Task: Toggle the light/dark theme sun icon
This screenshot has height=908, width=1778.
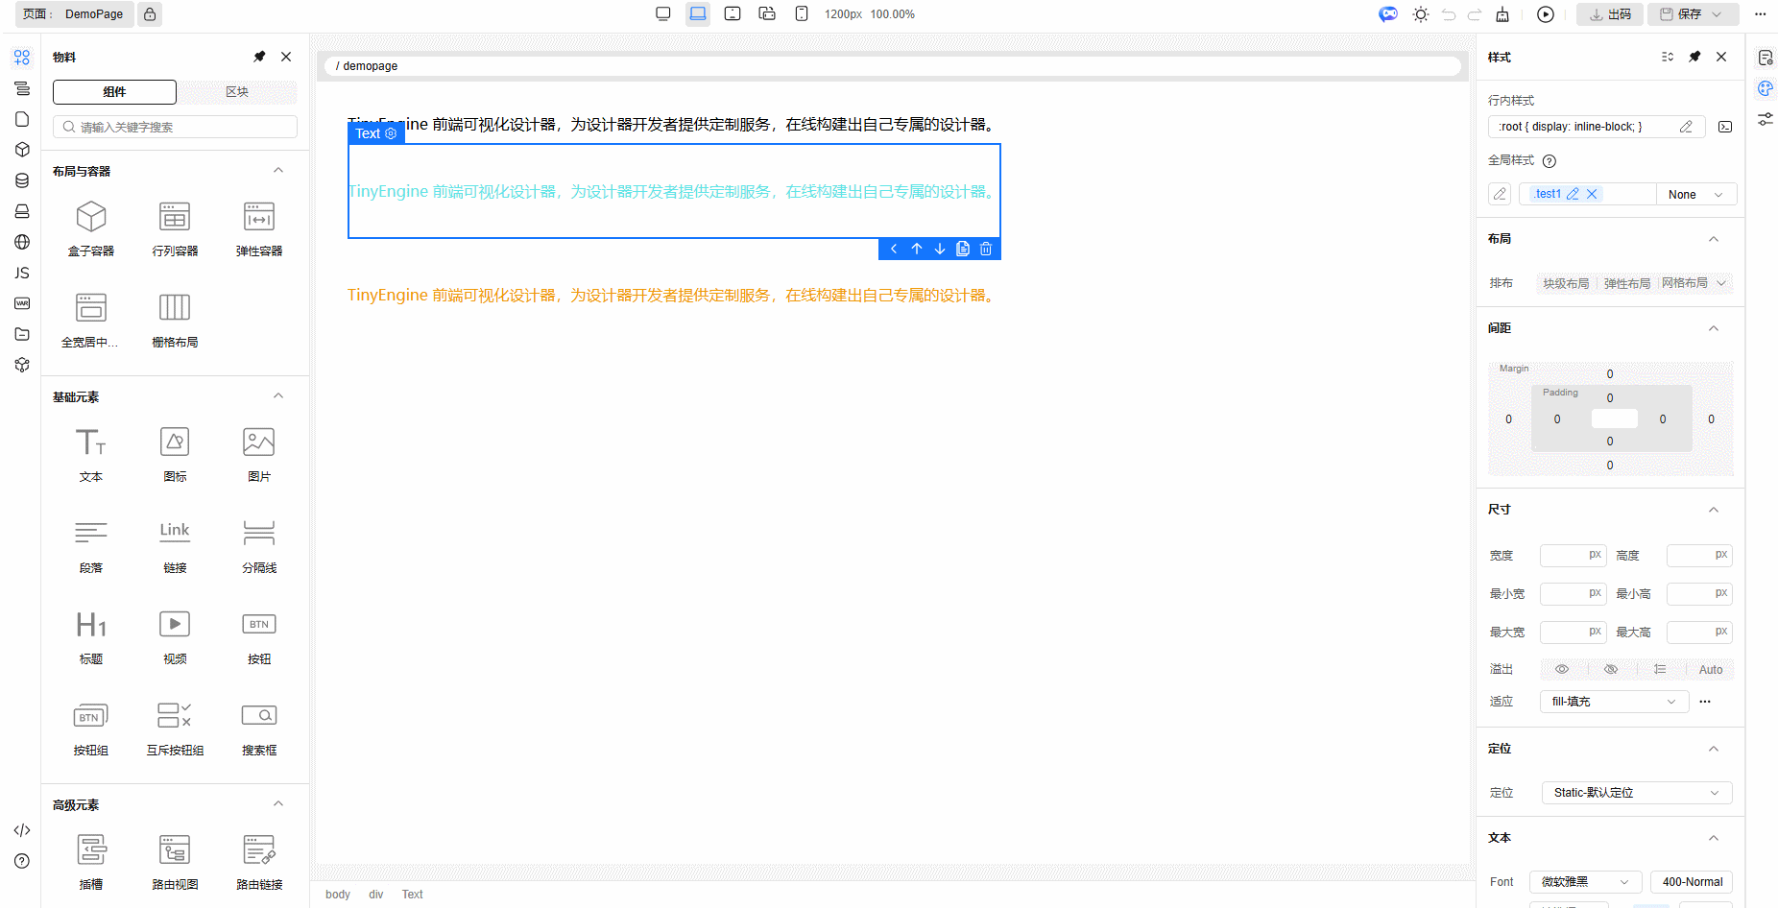Action: pyautogui.click(x=1421, y=14)
